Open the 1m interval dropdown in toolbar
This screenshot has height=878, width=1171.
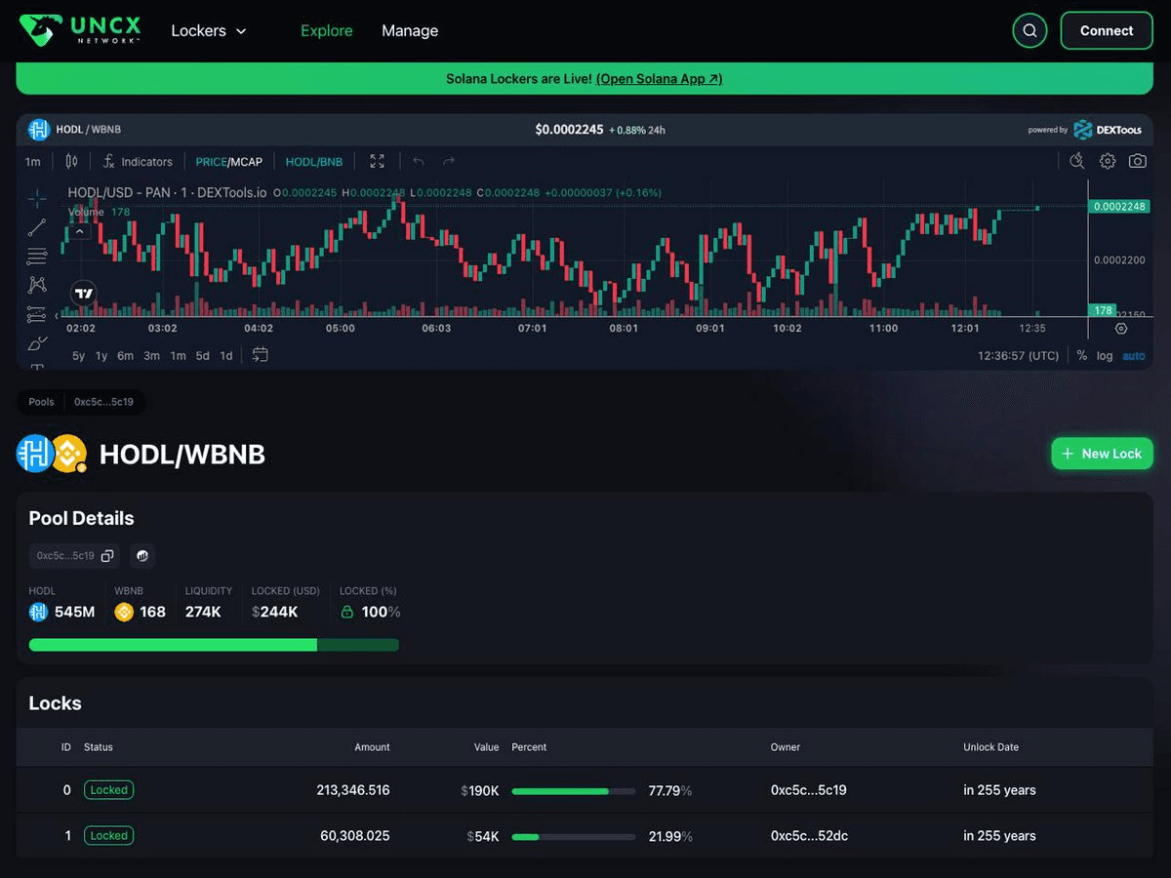[33, 162]
